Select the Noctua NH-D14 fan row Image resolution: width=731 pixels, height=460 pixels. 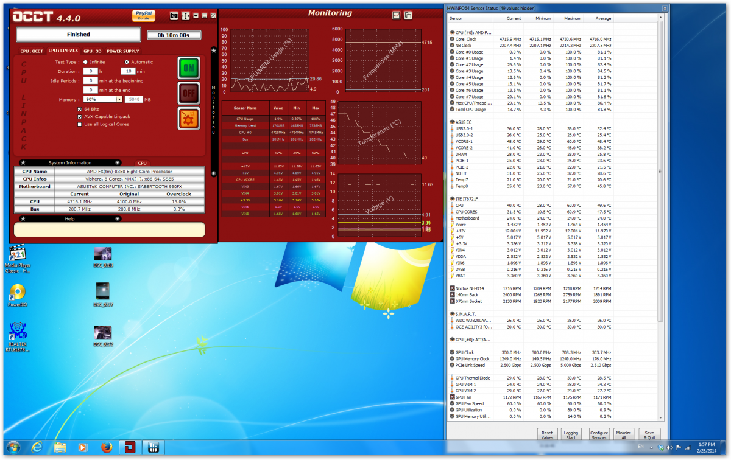(530, 288)
